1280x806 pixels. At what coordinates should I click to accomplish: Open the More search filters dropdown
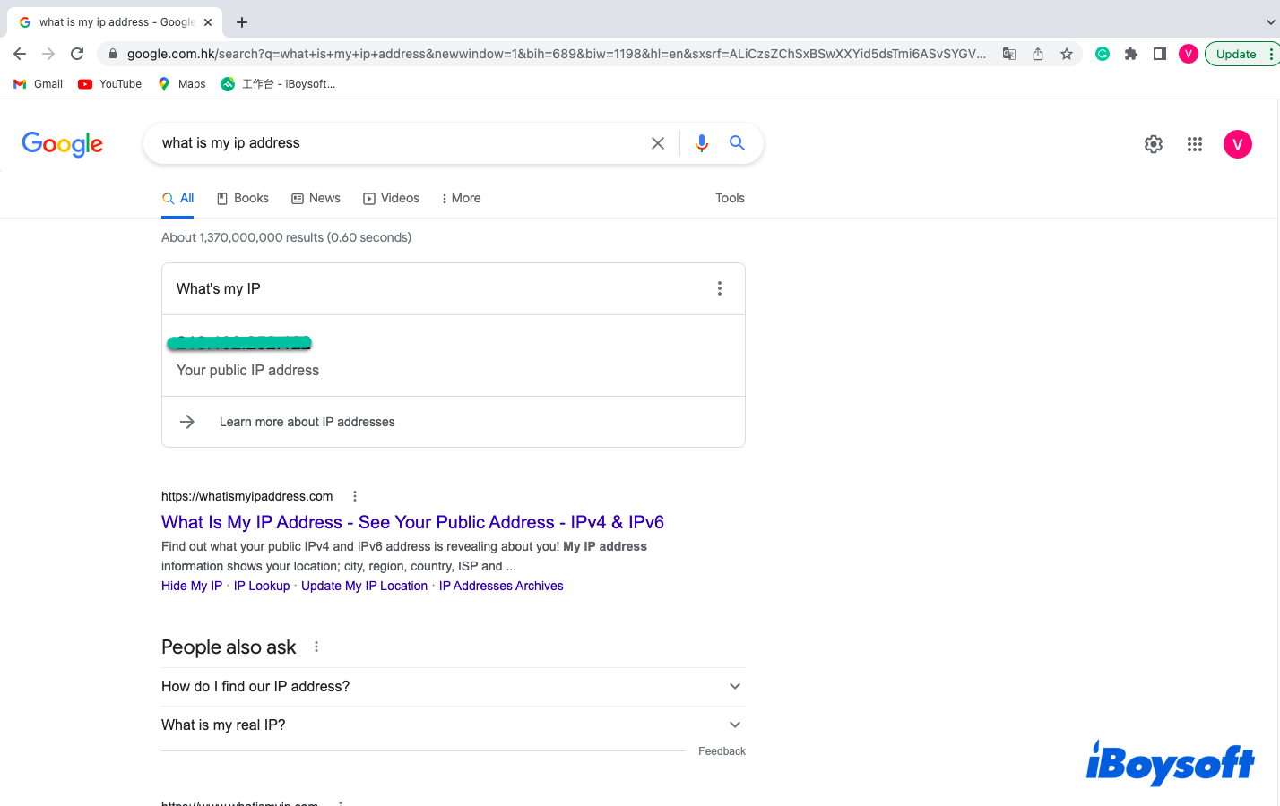coord(462,199)
